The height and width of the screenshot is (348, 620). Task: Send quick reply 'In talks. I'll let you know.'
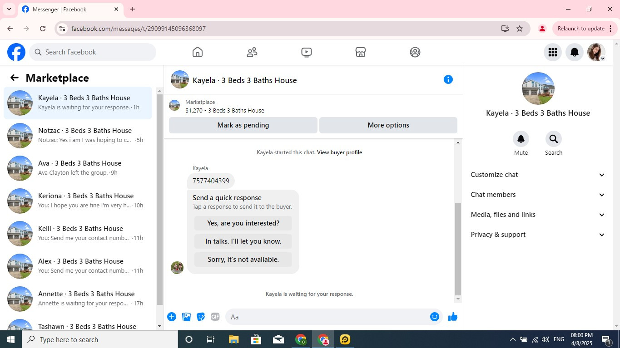pos(243,241)
